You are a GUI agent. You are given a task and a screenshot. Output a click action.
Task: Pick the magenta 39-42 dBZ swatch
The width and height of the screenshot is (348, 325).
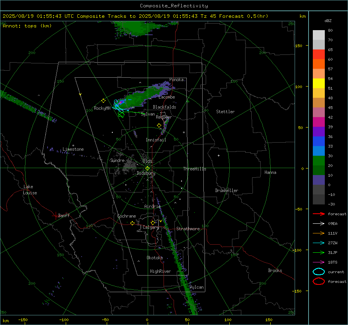click(319, 122)
